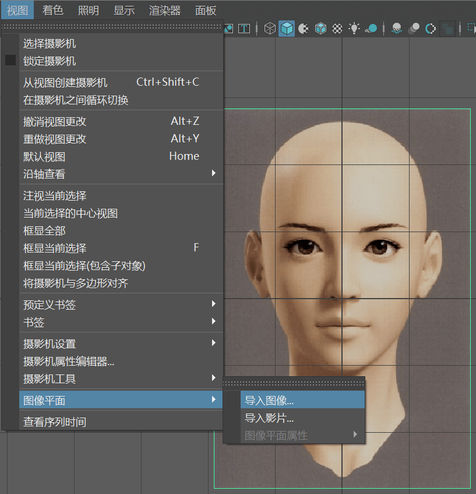Open 摄影机属性编辑器...
Screen dimensions: 476x494
pyautogui.click(x=121, y=362)
